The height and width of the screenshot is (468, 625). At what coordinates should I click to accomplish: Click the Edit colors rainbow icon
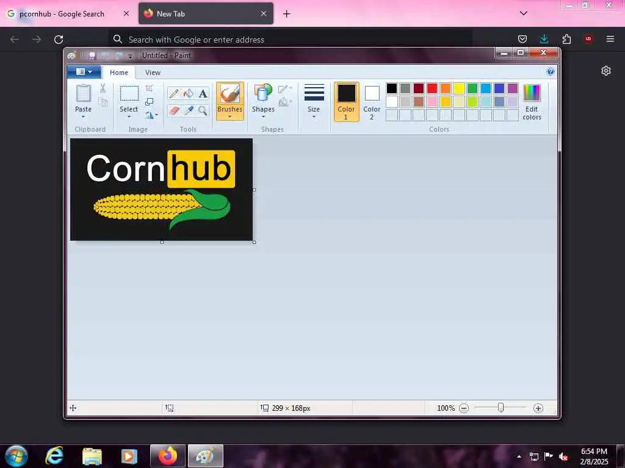click(532, 93)
